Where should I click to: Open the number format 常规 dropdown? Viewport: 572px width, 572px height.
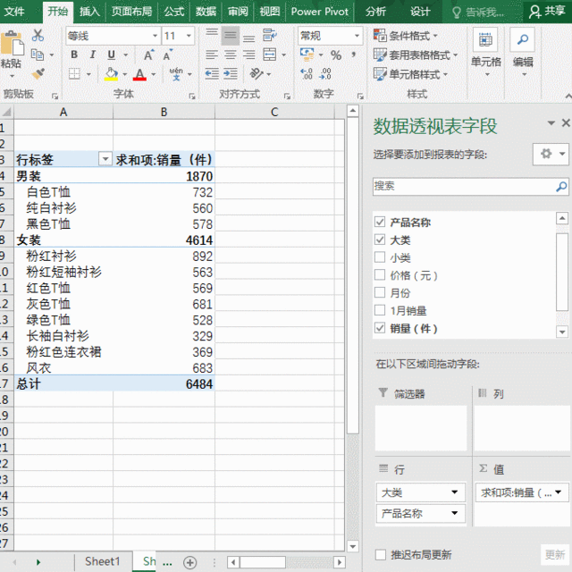click(357, 36)
